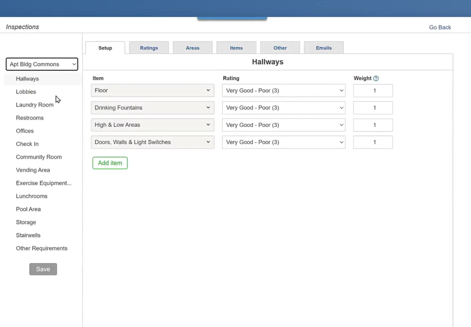This screenshot has height=327, width=471.
Task: Switch to the Setup tab
Action: point(105,48)
